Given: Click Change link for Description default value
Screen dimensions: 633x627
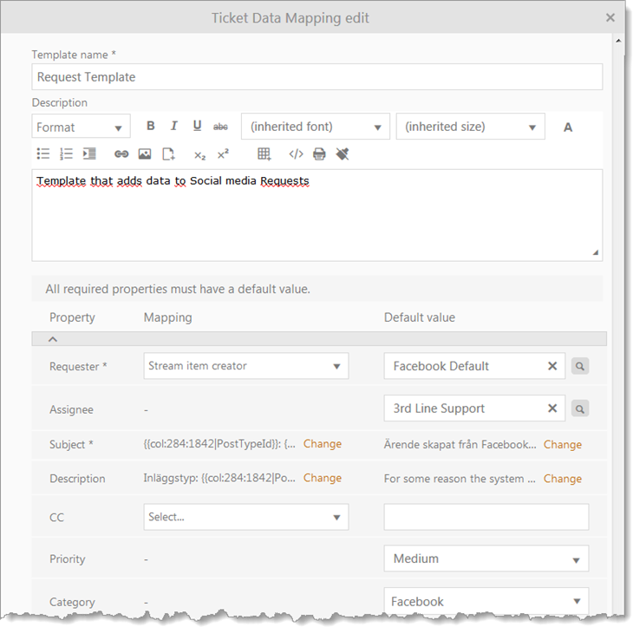Looking at the screenshot, I should pyautogui.click(x=563, y=479).
